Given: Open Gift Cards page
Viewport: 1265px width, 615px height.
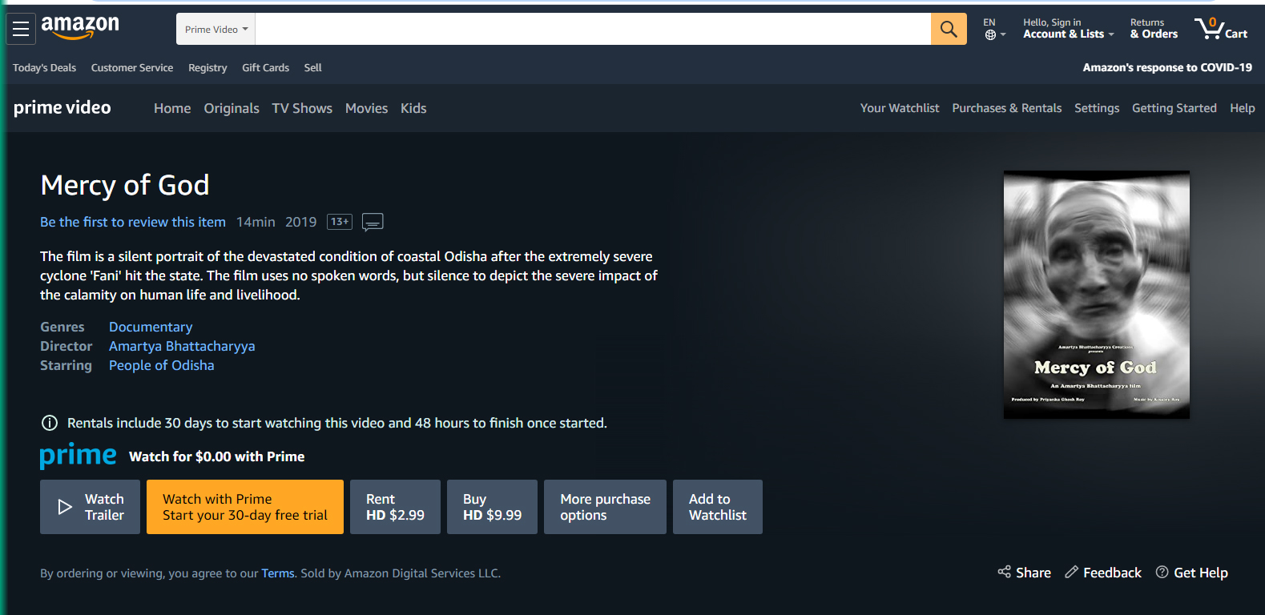Looking at the screenshot, I should (x=265, y=68).
